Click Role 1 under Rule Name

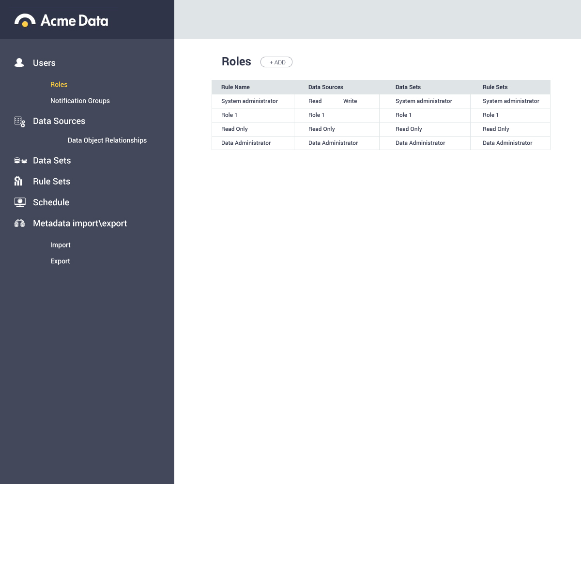(x=229, y=115)
